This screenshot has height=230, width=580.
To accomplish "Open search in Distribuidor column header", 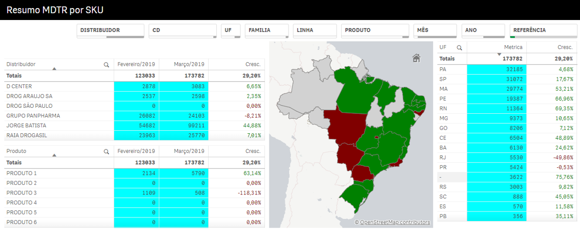I will (x=106, y=65).
